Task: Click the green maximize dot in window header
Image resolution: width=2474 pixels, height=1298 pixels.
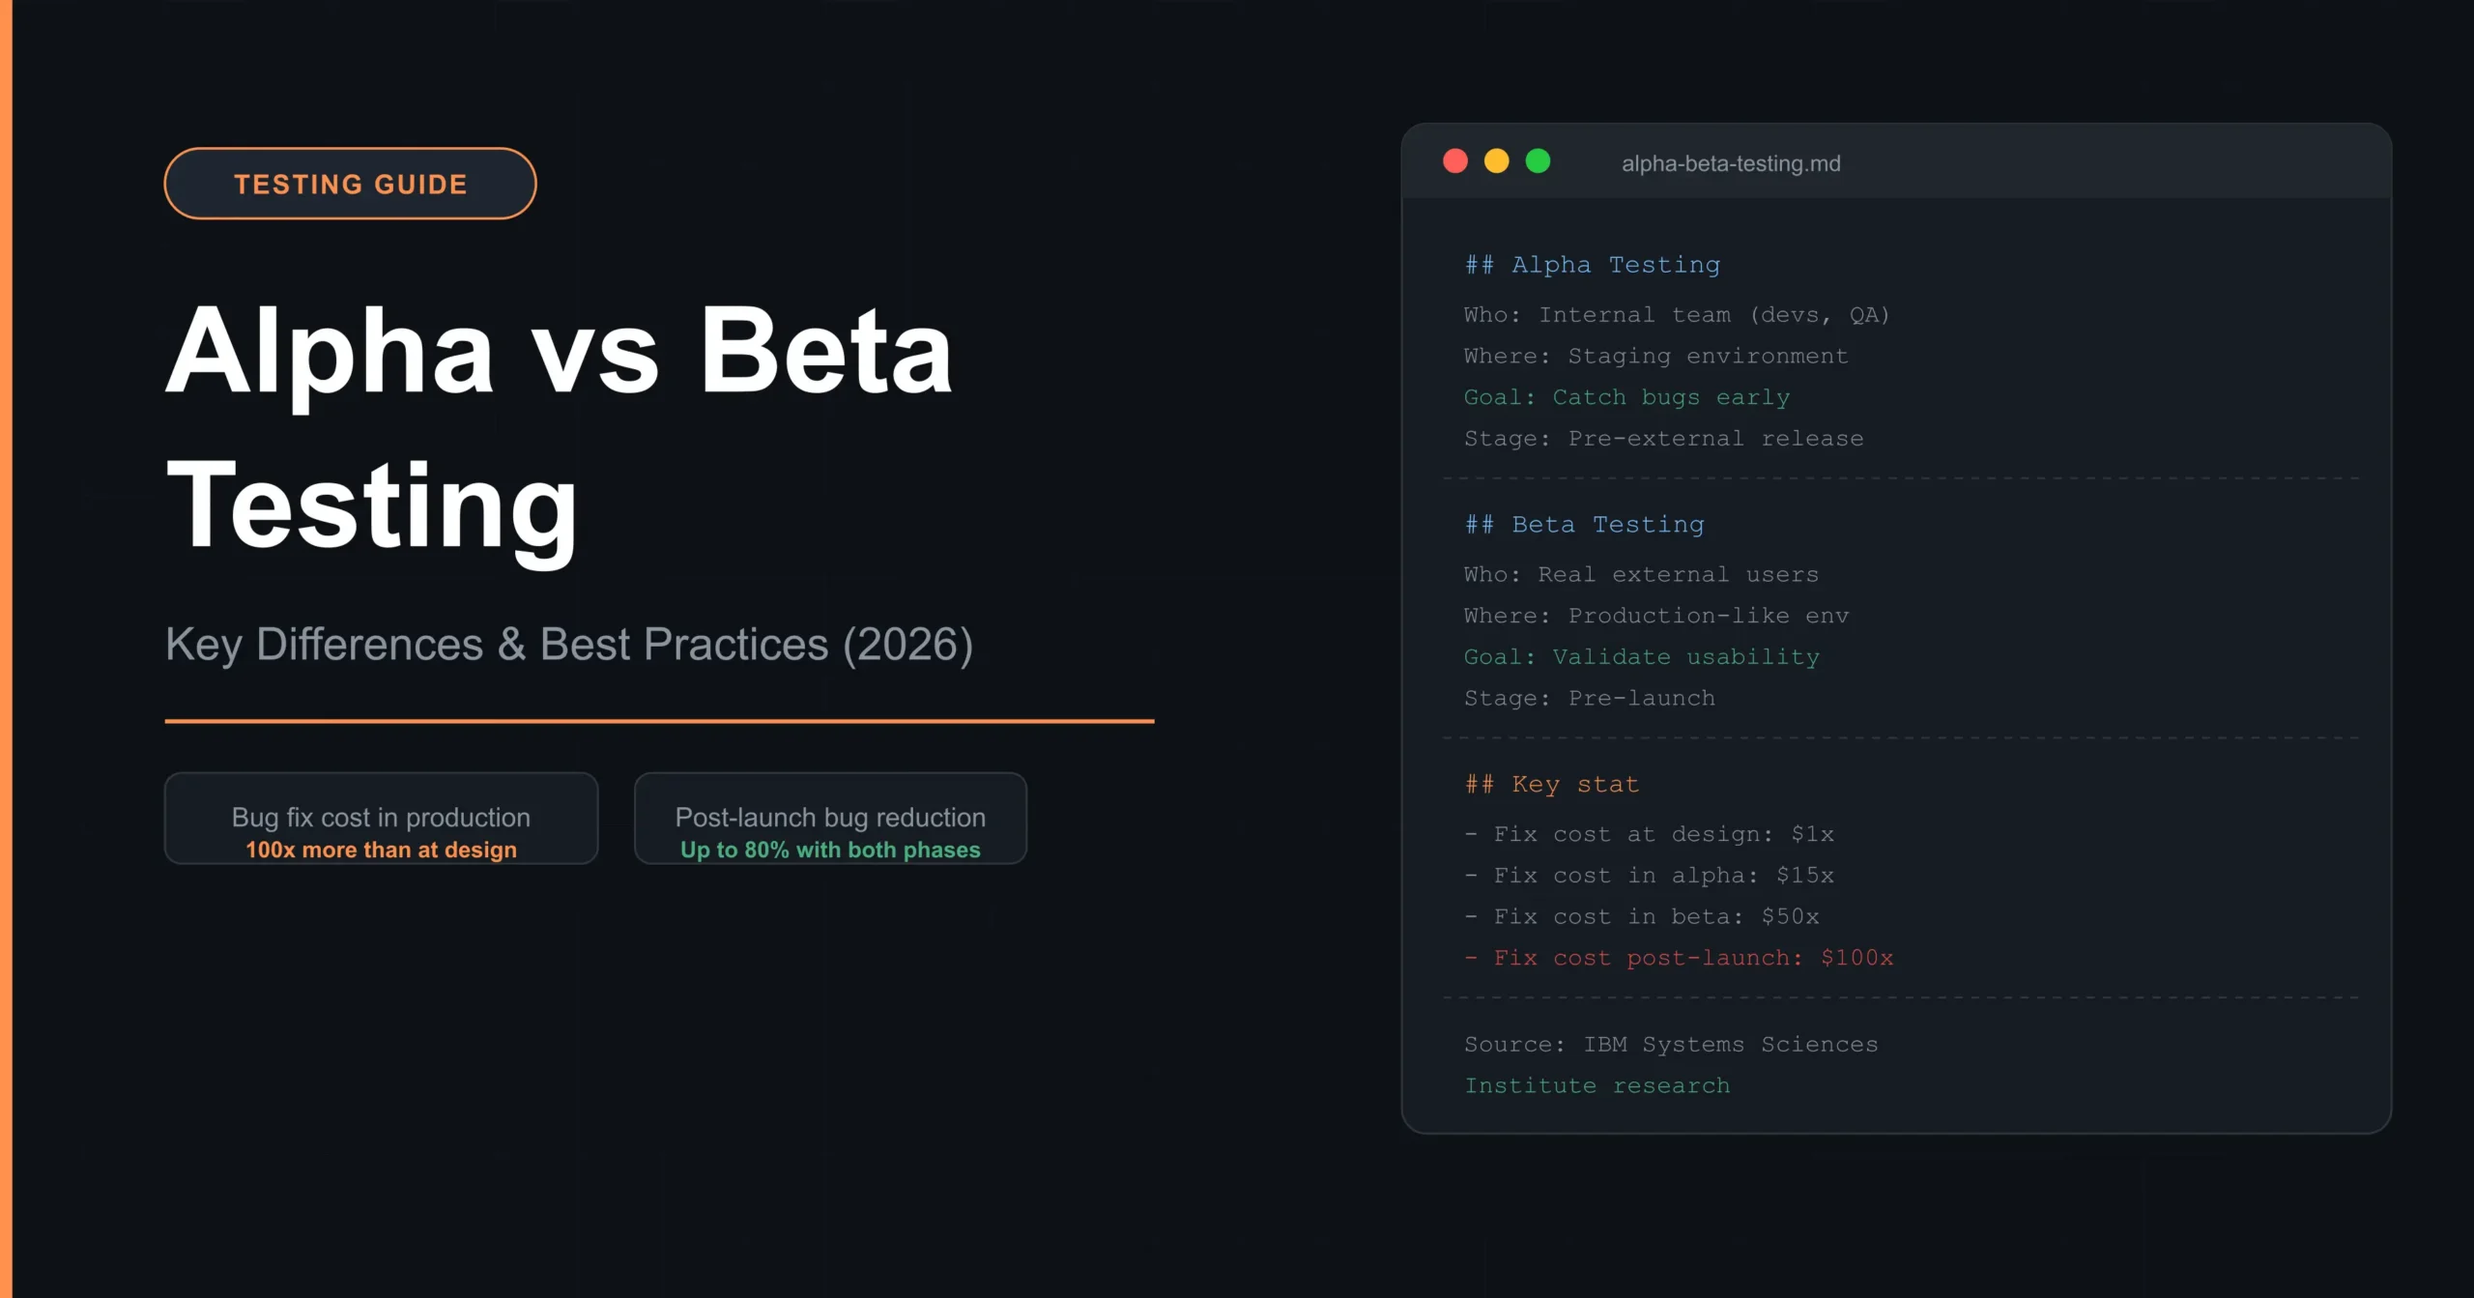Action: tap(1538, 161)
